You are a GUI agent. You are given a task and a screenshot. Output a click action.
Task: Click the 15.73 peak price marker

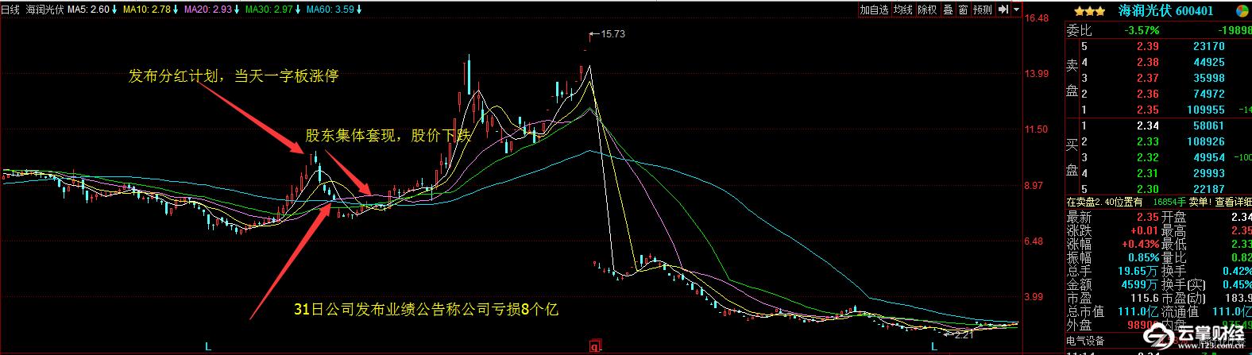(x=612, y=34)
